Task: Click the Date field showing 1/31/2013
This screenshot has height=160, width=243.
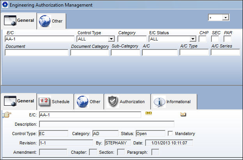Action: 169,143
